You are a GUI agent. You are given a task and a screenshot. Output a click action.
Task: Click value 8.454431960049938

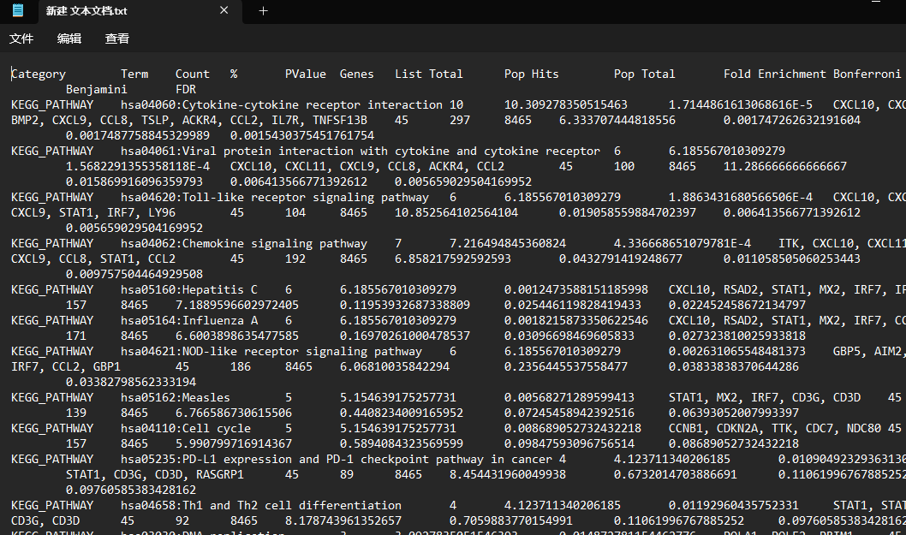coord(508,474)
